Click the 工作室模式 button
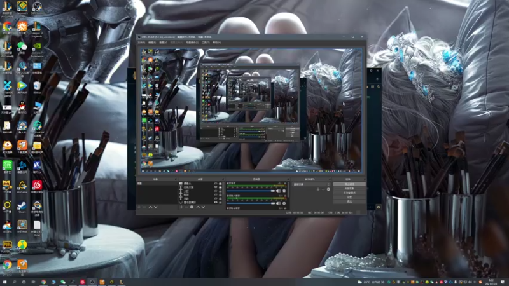The height and width of the screenshot is (286, 509). click(x=349, y=193)
